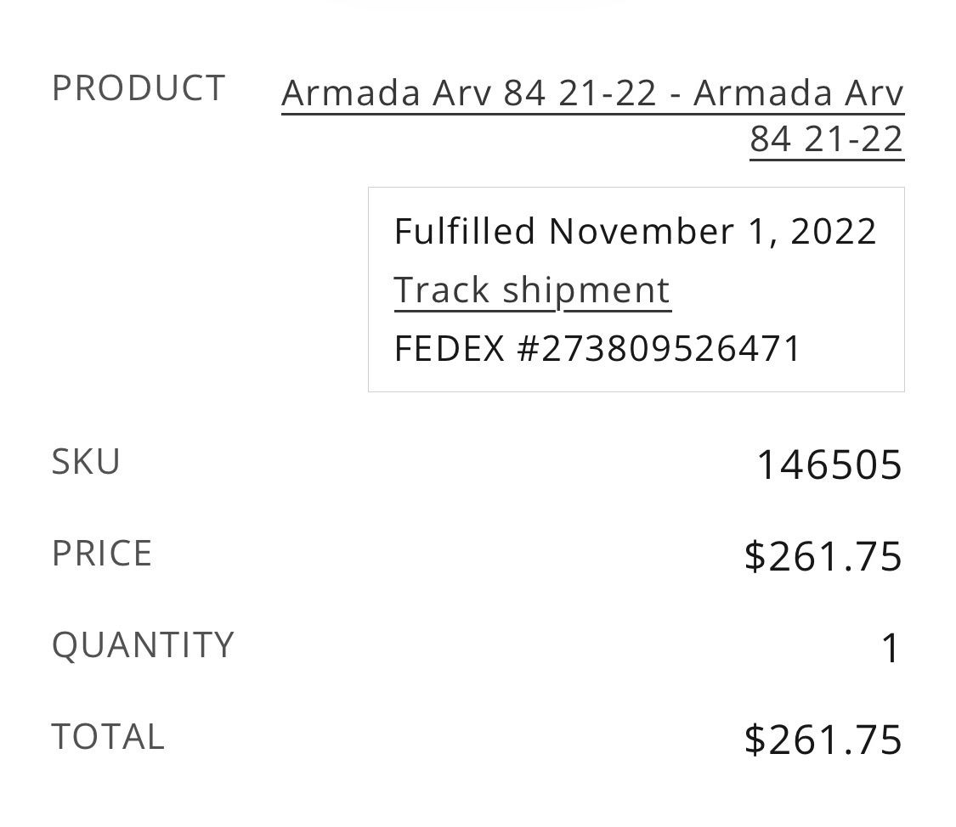Image resolution: width=956 pixels, height=827 pixels.
Task: Click the QUANTITY row label
Action: point(143,645)
